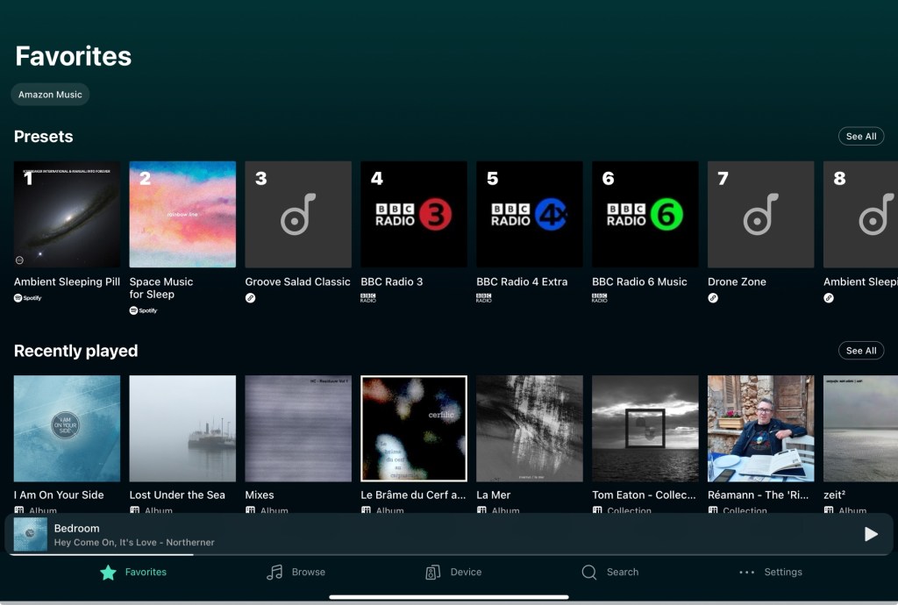Open Browse music note tab
Image resolution: width=898 pixels, height=605 pixels.
tap(296, 572)
